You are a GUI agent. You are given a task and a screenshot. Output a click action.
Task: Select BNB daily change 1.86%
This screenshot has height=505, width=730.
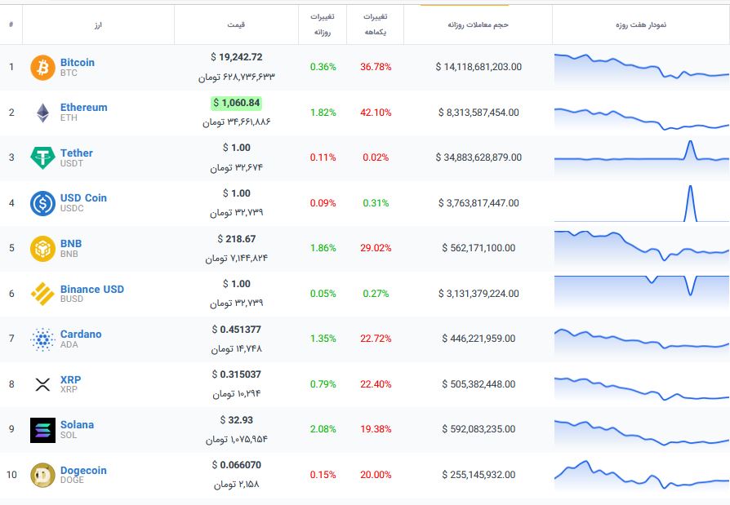323,248
